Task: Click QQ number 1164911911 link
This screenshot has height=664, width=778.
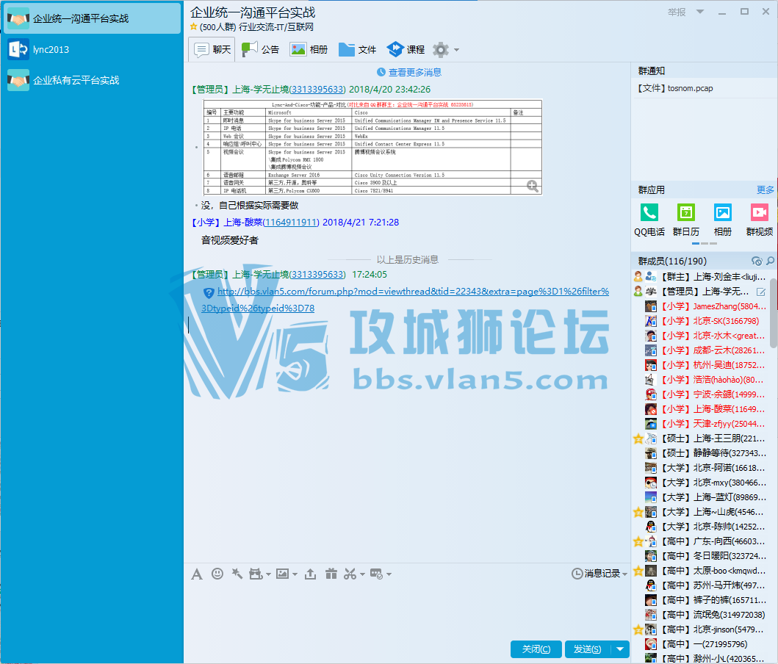Action: 291,222
